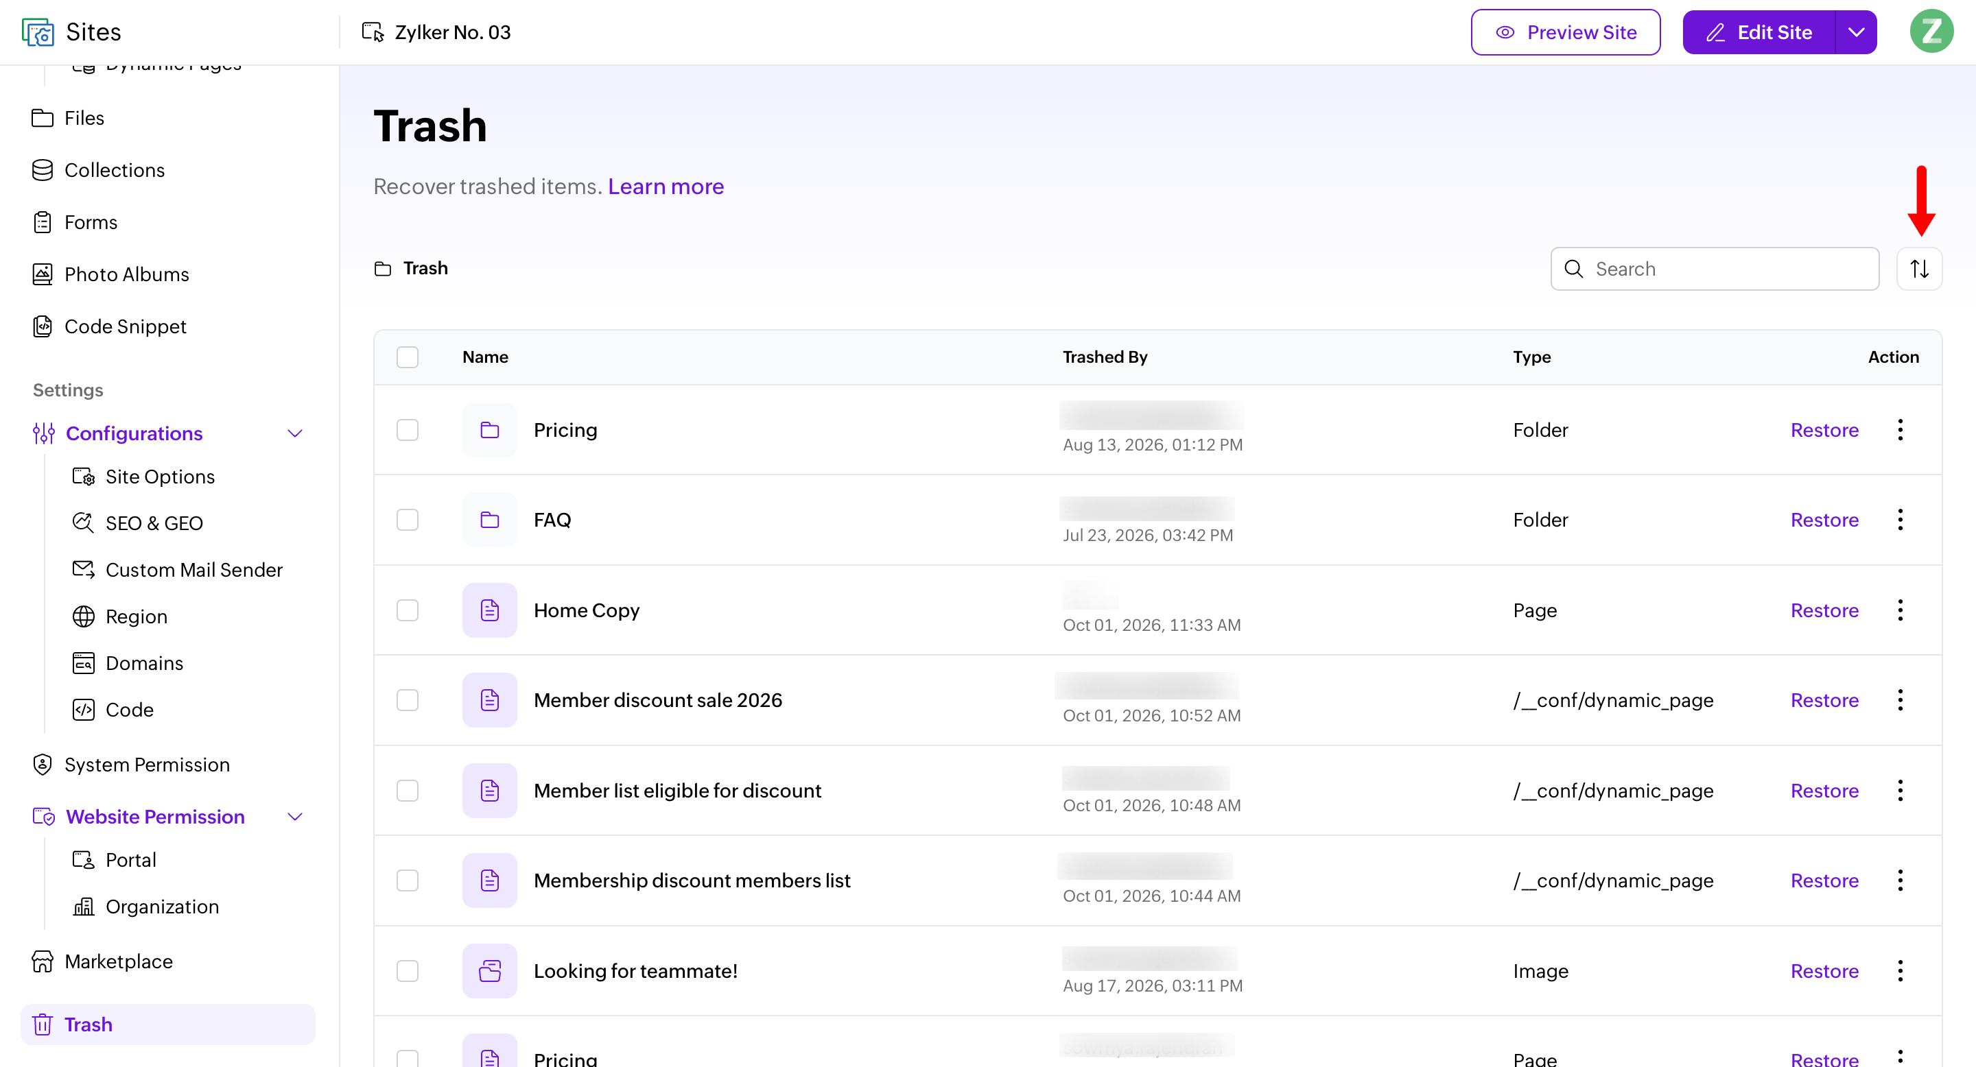
Task: Click the Member discount sale 2026 page icon
Action: pyautogui.click(x=489, y=700)
